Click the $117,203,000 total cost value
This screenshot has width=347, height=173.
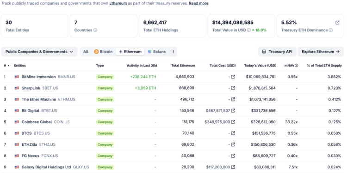218,167
